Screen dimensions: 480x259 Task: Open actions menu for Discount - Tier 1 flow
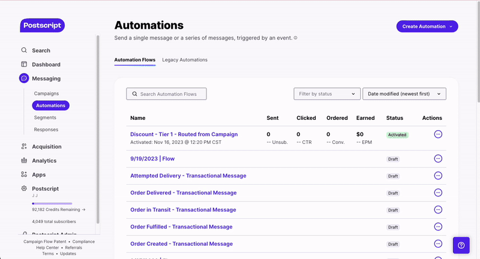[x=438, y=134]
